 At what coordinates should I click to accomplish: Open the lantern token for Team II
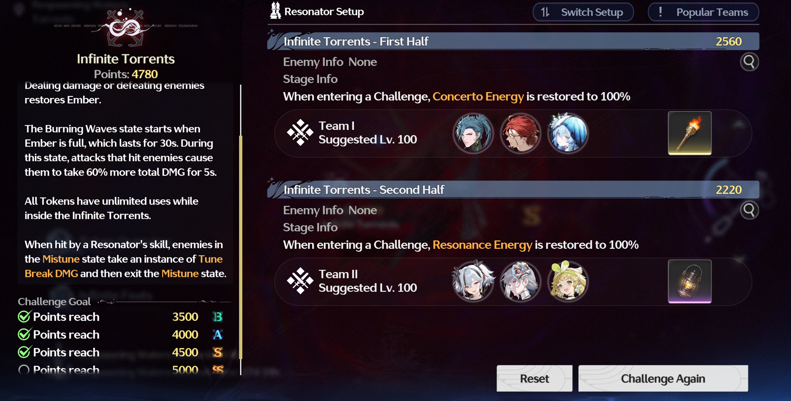pyautogui.click(x=690, y=282)
